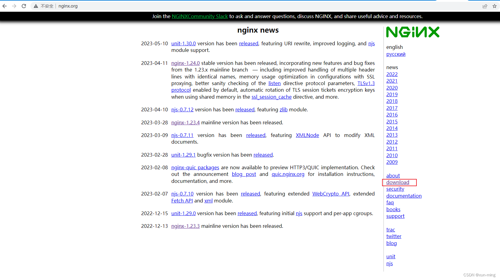
Task: Open the blog link in the sidebar
Action: click(x=391, y=243)
